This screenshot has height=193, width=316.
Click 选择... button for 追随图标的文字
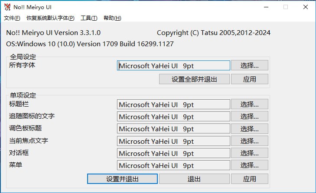pos(250,116)
